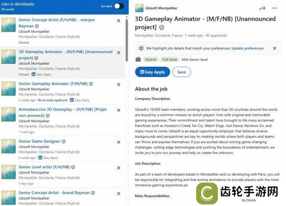This screenshot has height=206, width=286.
Task: Click the 'About the job' heading
Action: (x=151, y=89)
